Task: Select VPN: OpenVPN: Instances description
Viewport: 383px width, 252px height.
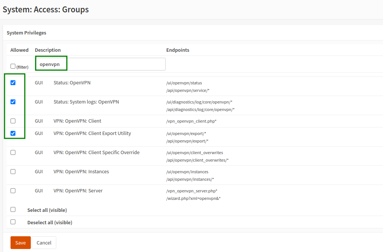Action: click(x=81, y=171)
